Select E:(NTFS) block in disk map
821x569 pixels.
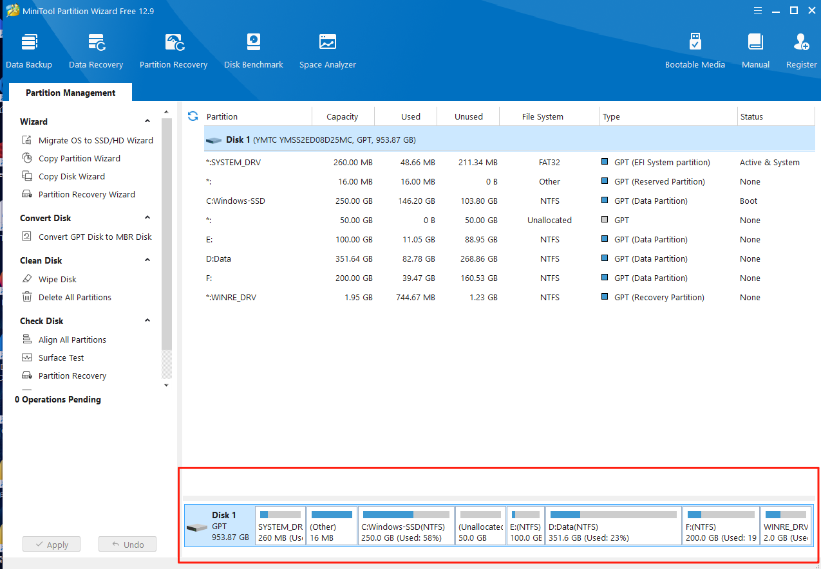click(x=525, y=526)
